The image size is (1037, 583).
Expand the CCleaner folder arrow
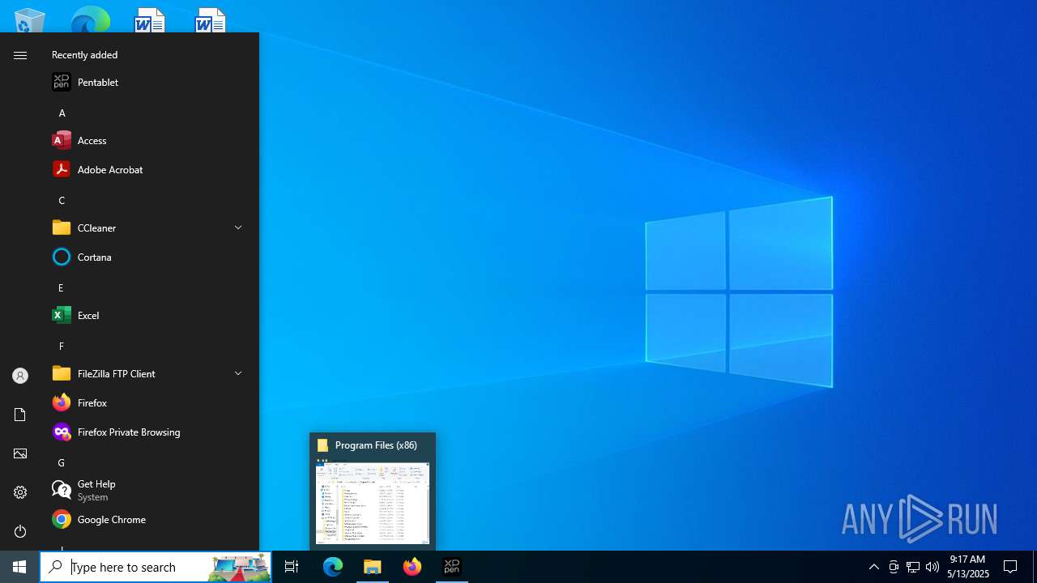tap(238, 228)
